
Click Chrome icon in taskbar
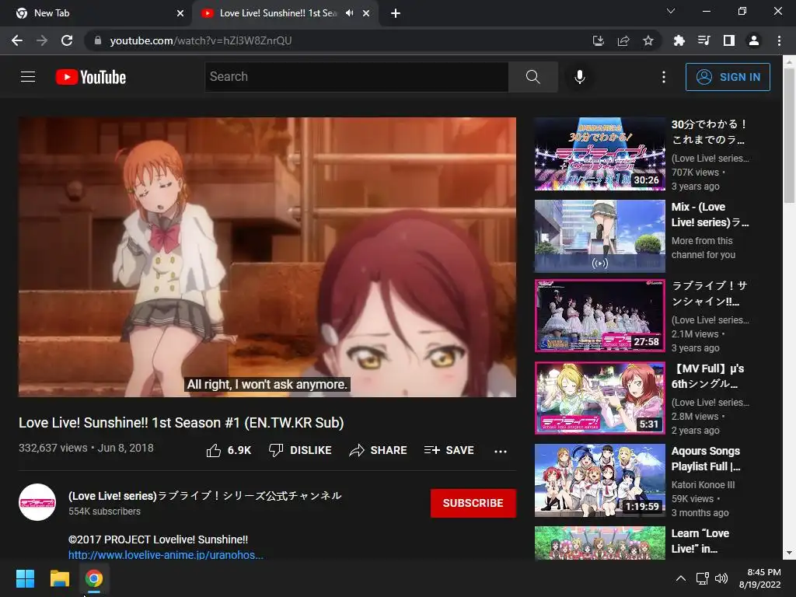coord(94,578)
